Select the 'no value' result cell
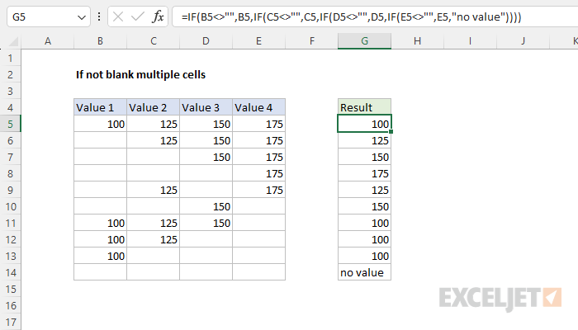The height and width of the screenshot is (330, 578). tap(364, 272)
